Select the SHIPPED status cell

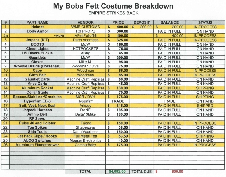click(205, 106)
